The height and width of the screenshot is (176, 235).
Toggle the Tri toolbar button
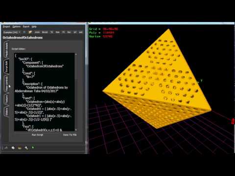coord(52,32)
